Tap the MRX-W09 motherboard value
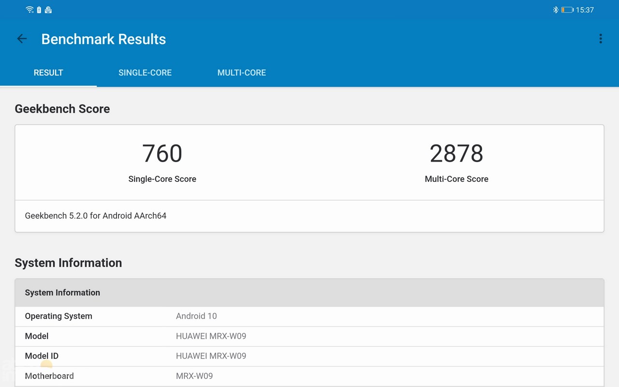The height and width of the screenshot is (387, 619). pos(194,376)
